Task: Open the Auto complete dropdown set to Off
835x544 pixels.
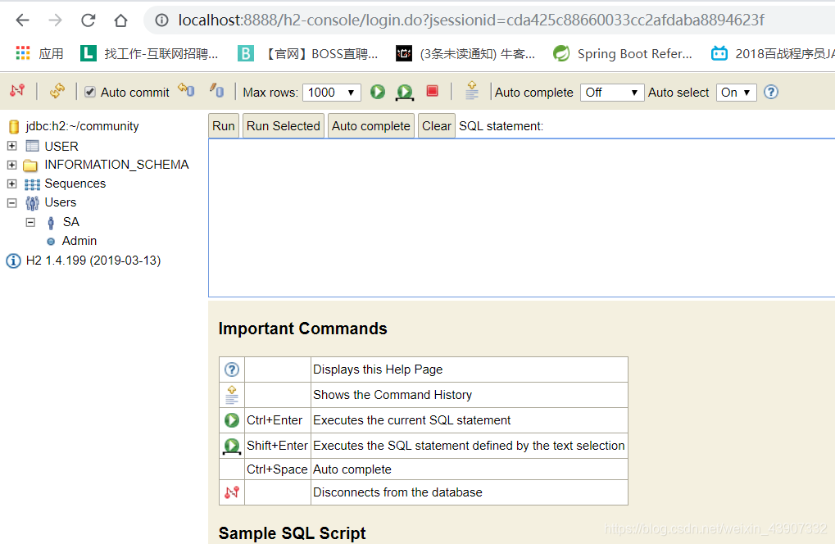Action: pyautogui.click(x=612, y=92)
